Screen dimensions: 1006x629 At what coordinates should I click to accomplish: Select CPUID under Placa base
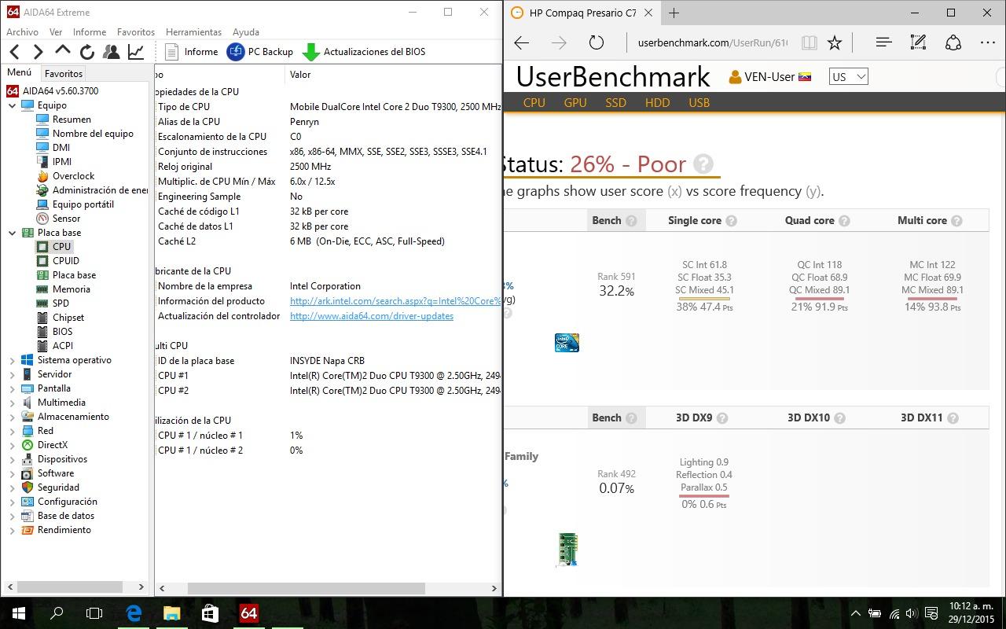66,261
